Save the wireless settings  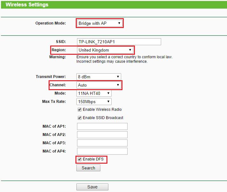[x=92, y=187]
